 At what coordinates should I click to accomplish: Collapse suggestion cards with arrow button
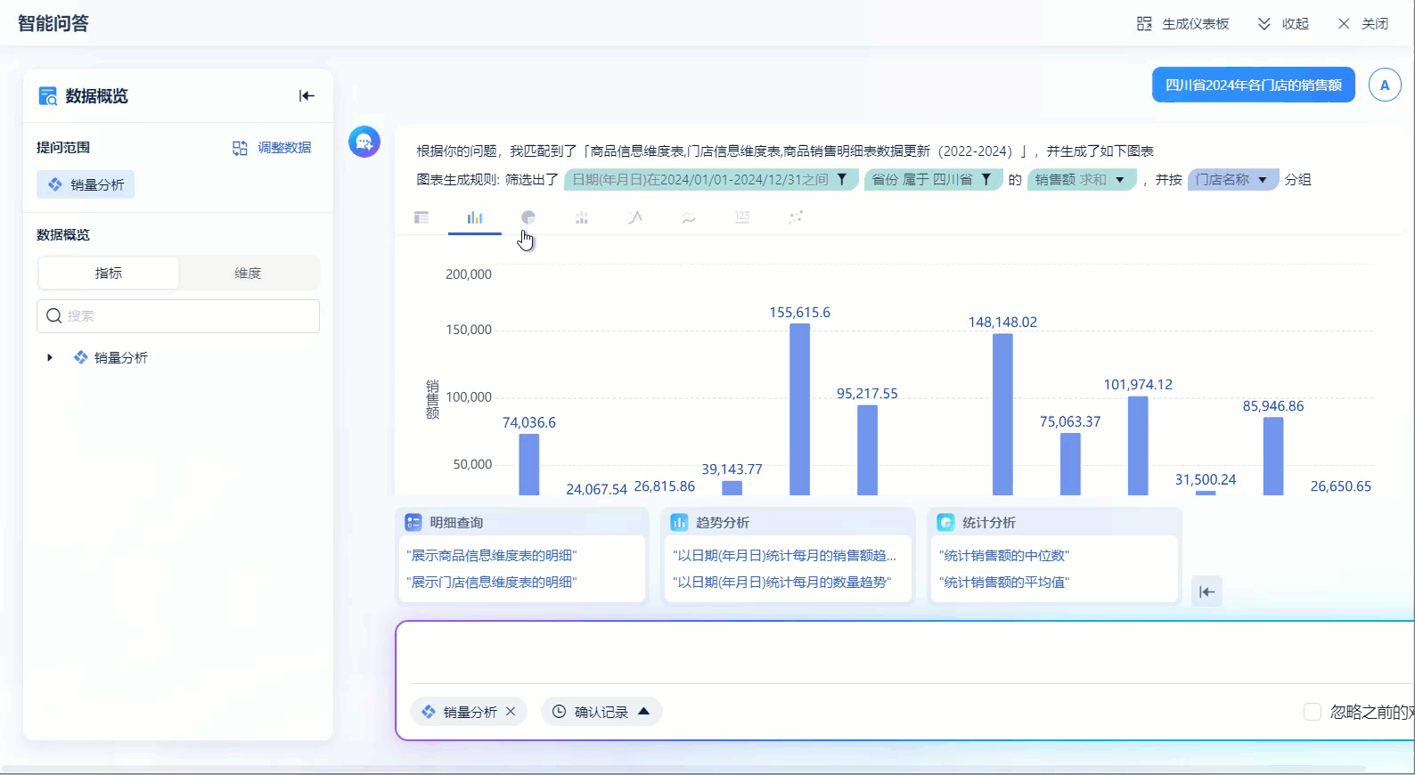[1206, 591]
